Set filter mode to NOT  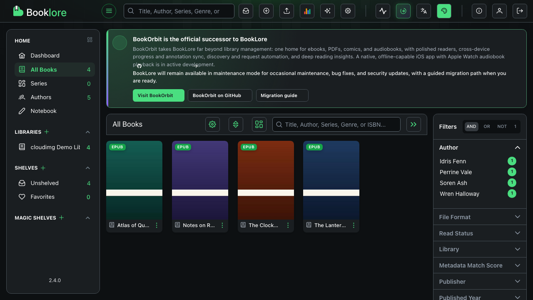pyautogui.click(x=502, y=127)
